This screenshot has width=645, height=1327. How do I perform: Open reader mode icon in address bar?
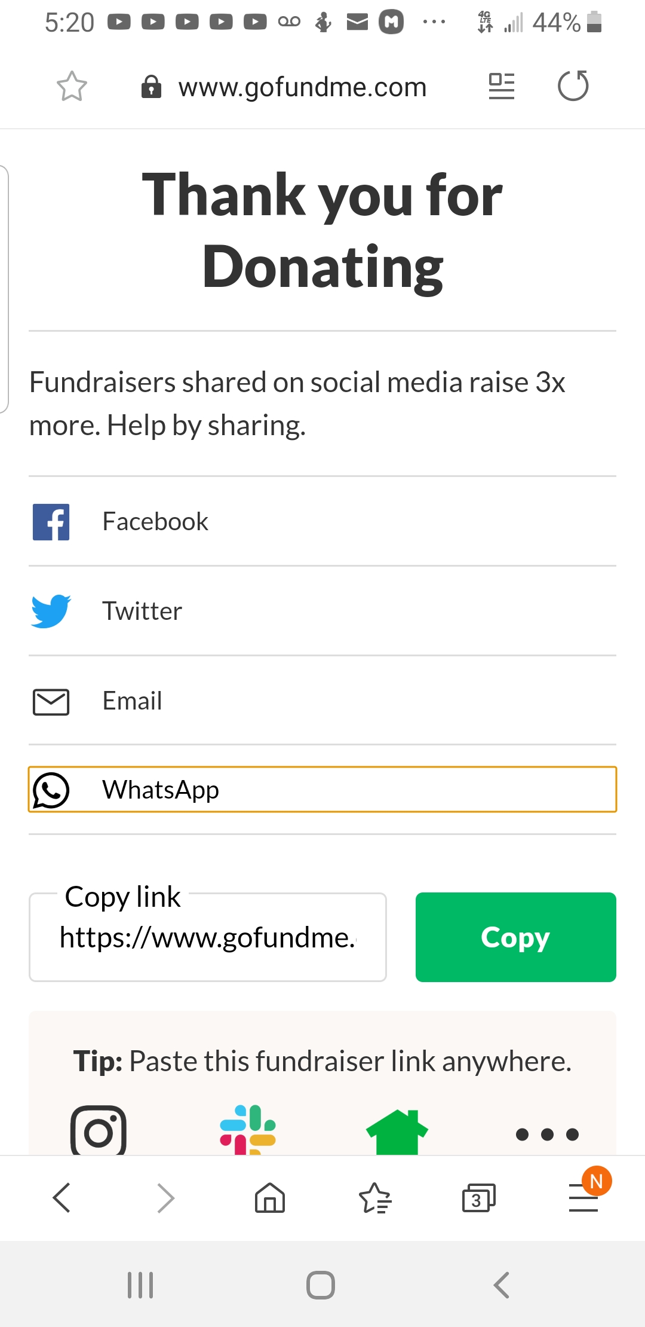[502, 86]
